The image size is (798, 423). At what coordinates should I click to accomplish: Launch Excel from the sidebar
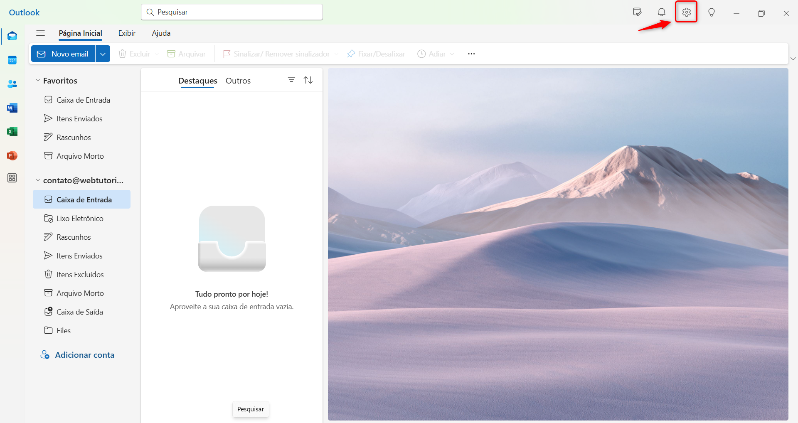click(x=12, y=132)
